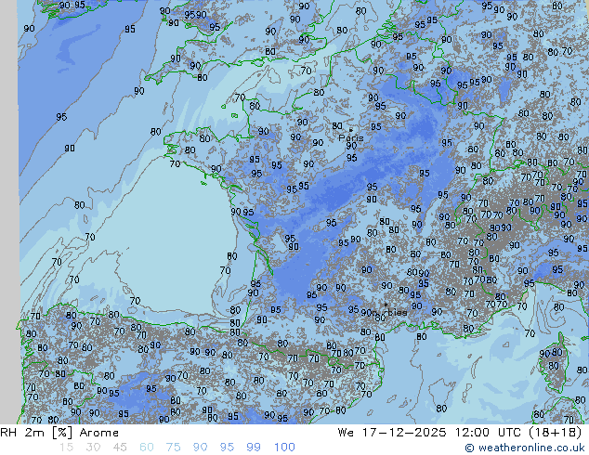Click the legend value 30

[93, 448]
